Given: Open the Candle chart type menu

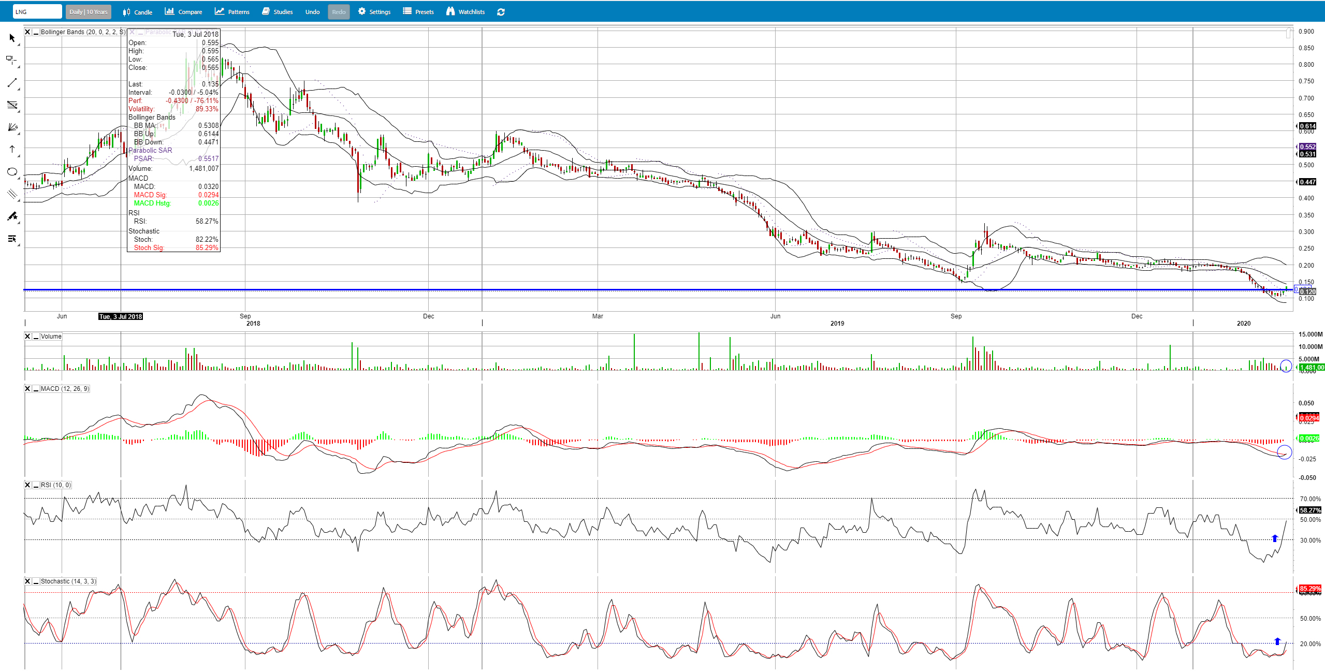Looking at the screenshot, I should [137, 12].
